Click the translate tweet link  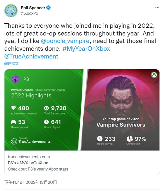[x=11, y=63]
